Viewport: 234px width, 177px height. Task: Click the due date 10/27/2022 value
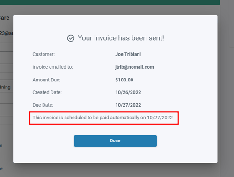[128, 105]
